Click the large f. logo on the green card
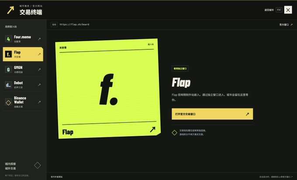The height and width of the screenshot is (180, 297). [x=108, y=89]
